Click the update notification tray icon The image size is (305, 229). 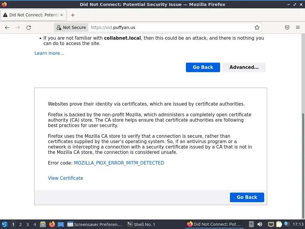pyautogui.click(x=287, y=224)
